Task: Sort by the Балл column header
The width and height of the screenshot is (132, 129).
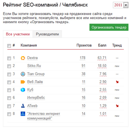Action: (102, 45)
